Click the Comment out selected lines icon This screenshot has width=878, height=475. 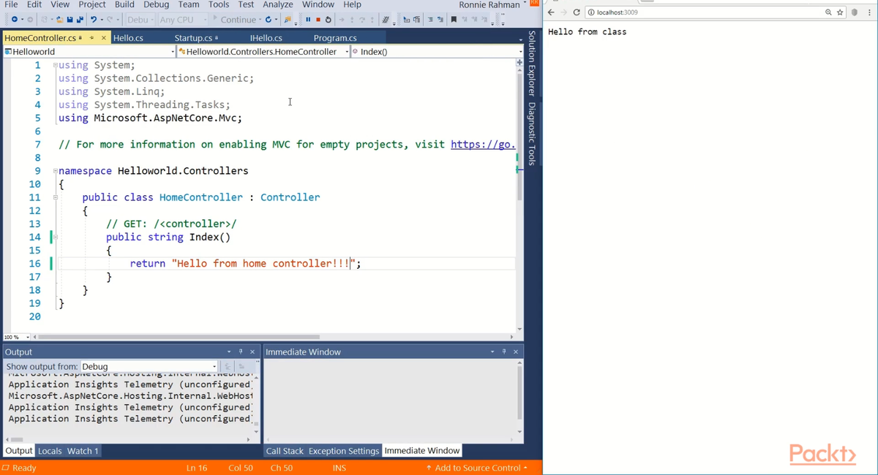pyautogui.click(x=431, y=20)
